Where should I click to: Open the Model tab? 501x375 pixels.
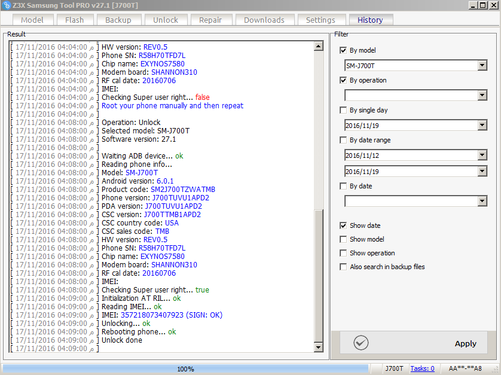[x=32, y=20]
